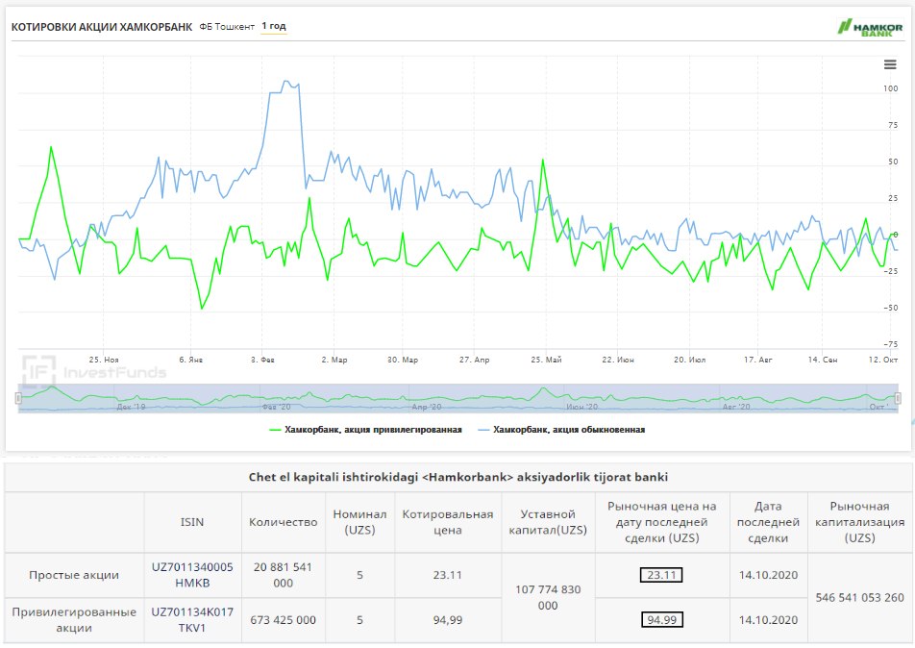Click the x-axis label 25. Май

[546, 360]
